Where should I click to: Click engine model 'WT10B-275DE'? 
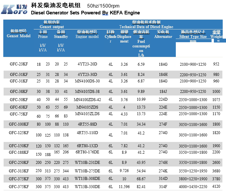pyautogui.click(x=87, y=171)
